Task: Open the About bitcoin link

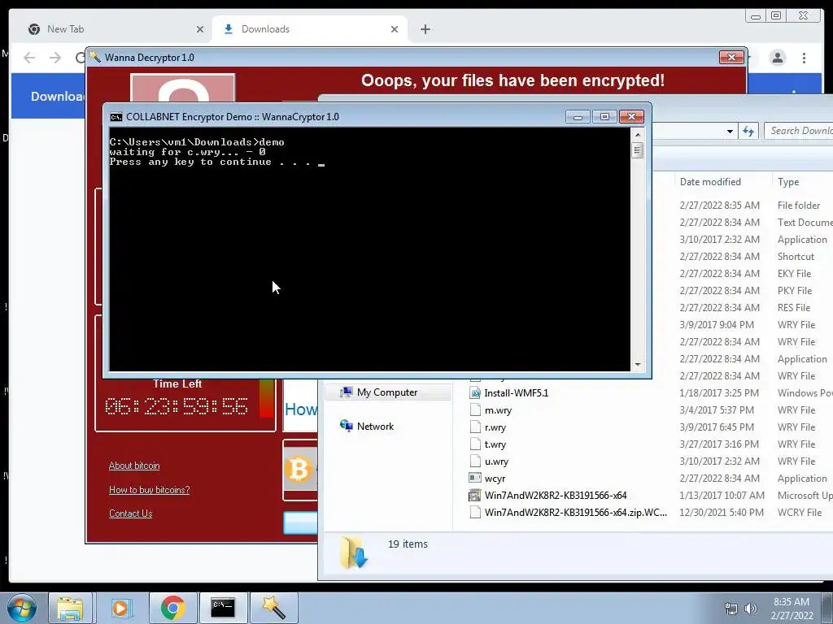Action: pyautogui.click(x=134, y=466)
